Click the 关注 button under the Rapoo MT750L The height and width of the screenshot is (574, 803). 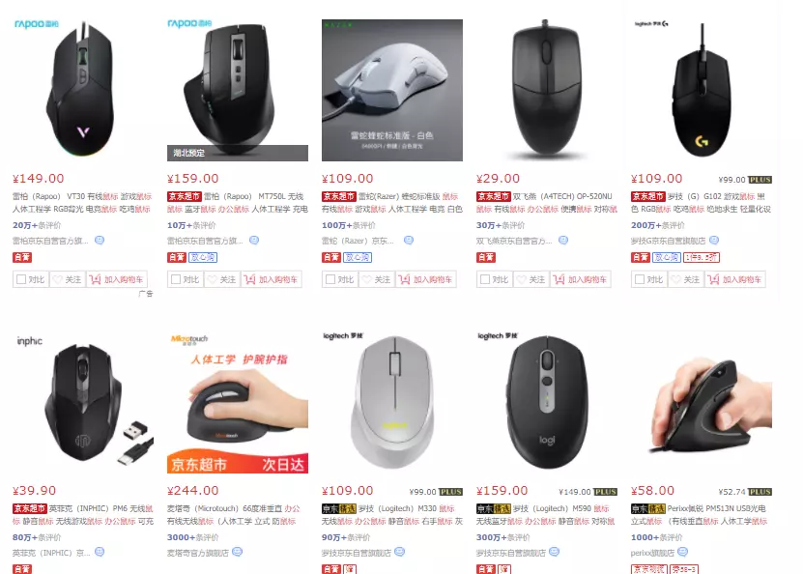[x=222, y=279]
